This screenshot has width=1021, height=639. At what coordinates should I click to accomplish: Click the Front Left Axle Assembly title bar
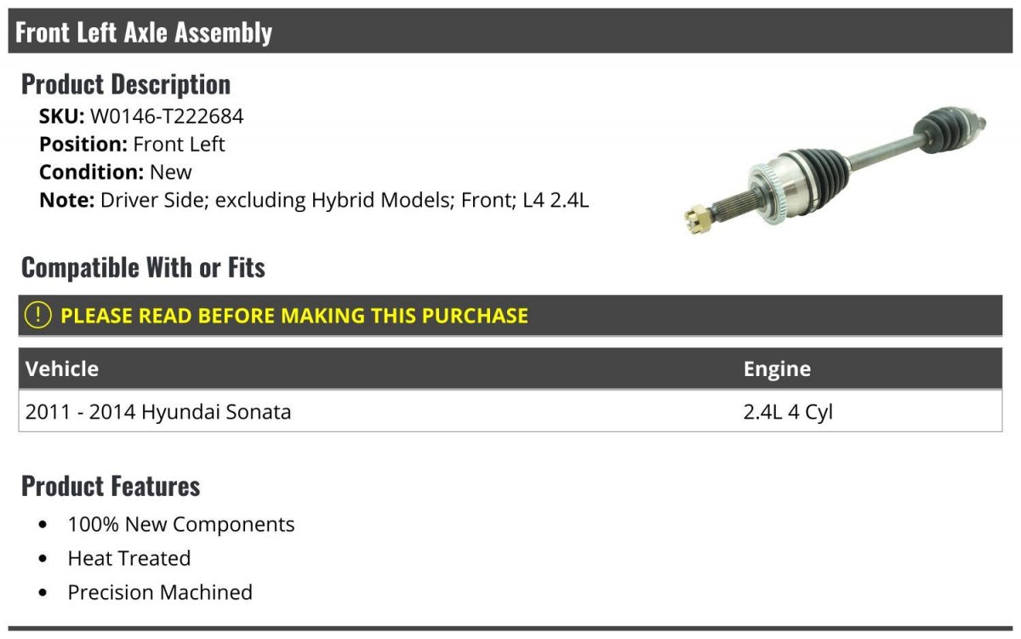(144, 32)
